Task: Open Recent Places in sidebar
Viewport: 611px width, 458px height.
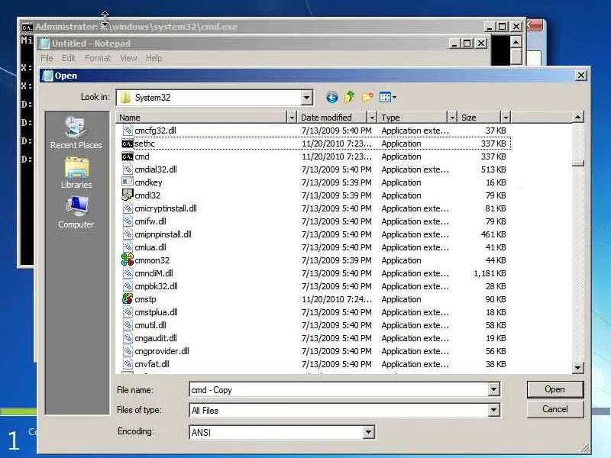Action: (x=76, y=132)
